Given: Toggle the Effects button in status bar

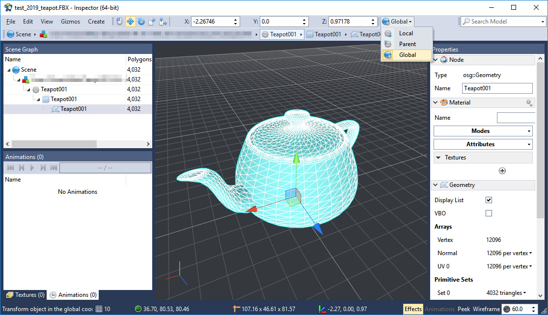Looking at the screenshot, I should coord(413,309).
